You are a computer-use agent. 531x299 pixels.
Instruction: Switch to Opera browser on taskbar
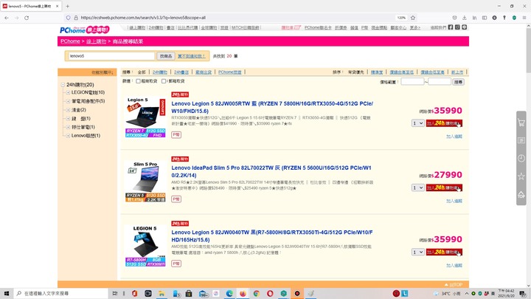[270, 293]
